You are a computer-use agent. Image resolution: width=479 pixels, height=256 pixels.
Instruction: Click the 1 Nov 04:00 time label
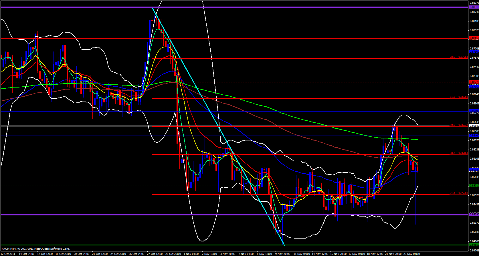point(191,254)
